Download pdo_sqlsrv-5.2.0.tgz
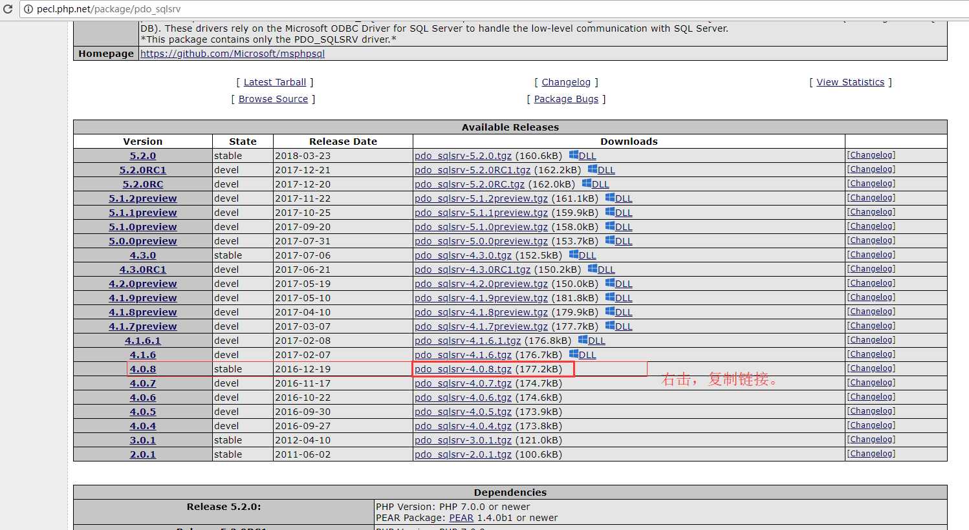Viewport: 969px width, 530px height. coord(463,156)
